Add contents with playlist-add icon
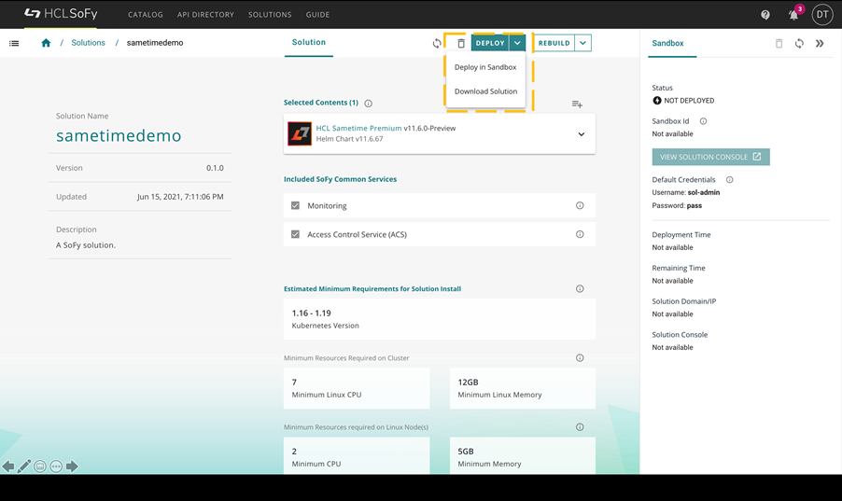 click(x=577, y=104)
